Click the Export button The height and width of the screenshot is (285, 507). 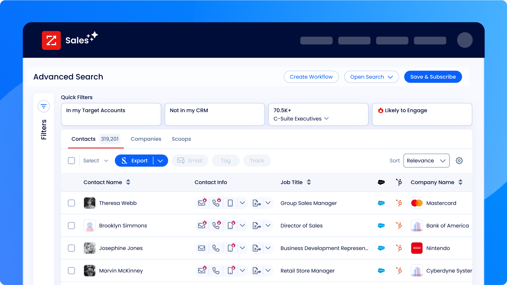pos(134,161)
